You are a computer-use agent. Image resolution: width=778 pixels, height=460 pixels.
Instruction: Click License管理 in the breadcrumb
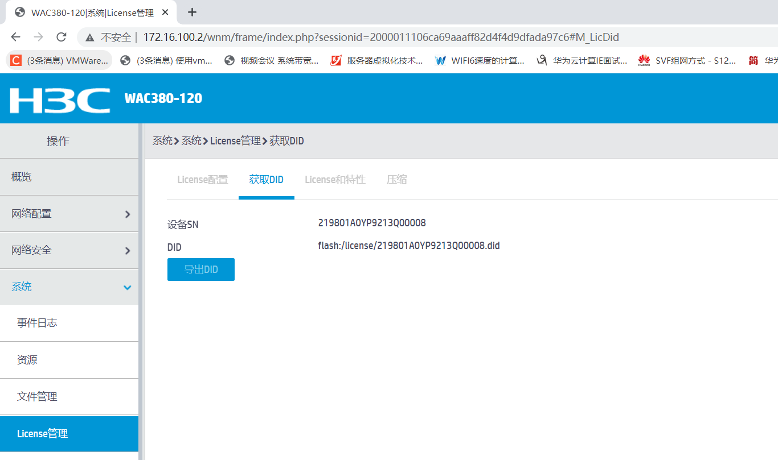235,141
